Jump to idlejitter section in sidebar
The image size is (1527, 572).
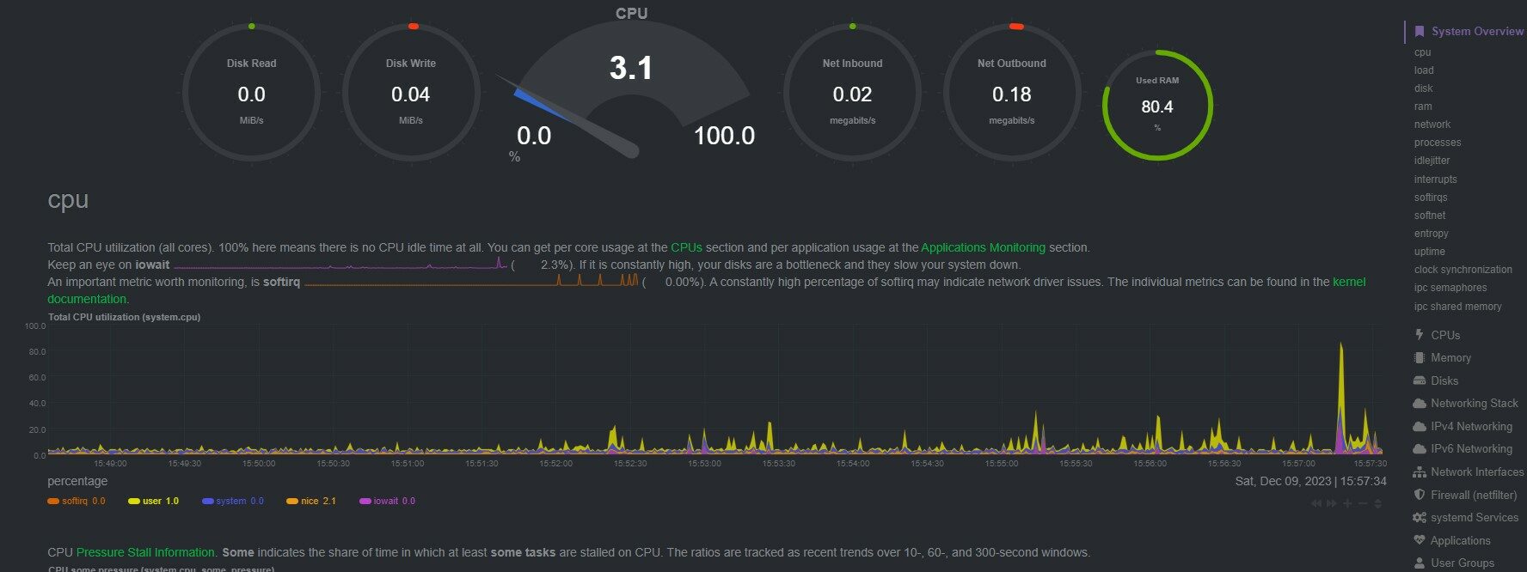[x=1432, y=161]
